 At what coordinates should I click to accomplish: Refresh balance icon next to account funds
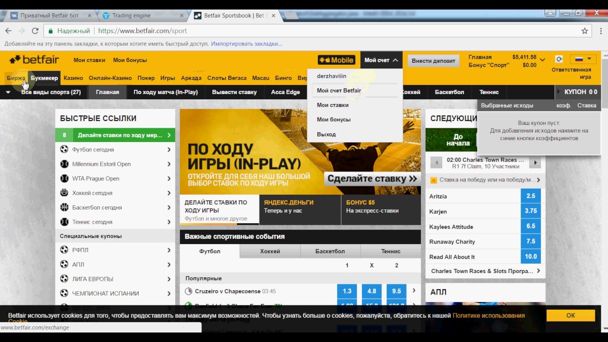559,59
